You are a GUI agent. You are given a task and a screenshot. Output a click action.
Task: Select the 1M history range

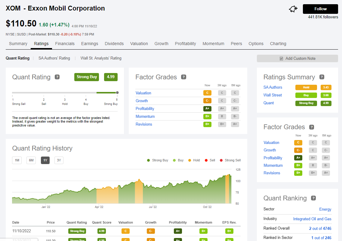pyautogui.click(x=17, y=160)
